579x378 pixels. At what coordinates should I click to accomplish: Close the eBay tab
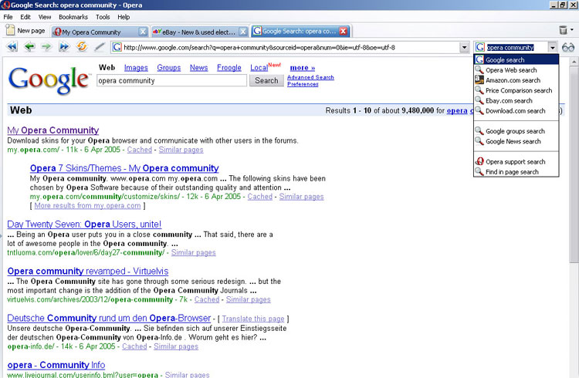coord(243,32)
